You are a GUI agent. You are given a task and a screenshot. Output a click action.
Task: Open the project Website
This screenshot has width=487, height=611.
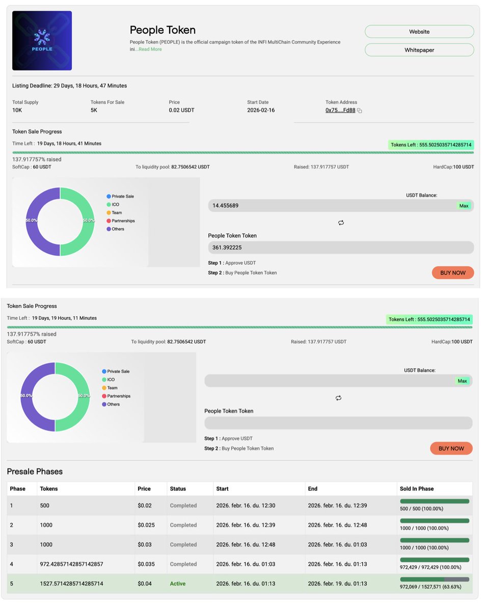pos(419,31)
